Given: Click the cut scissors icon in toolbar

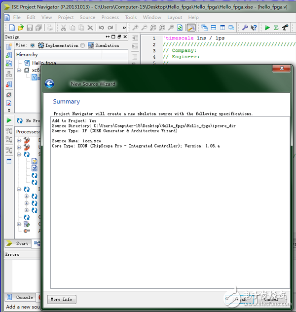Looking at the screenshot, I should (63, 28).
